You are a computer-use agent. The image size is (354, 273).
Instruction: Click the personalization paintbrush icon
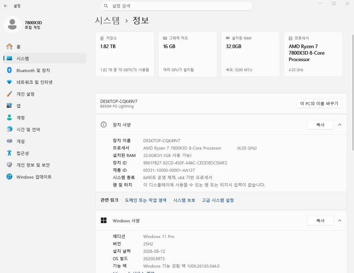9,94
